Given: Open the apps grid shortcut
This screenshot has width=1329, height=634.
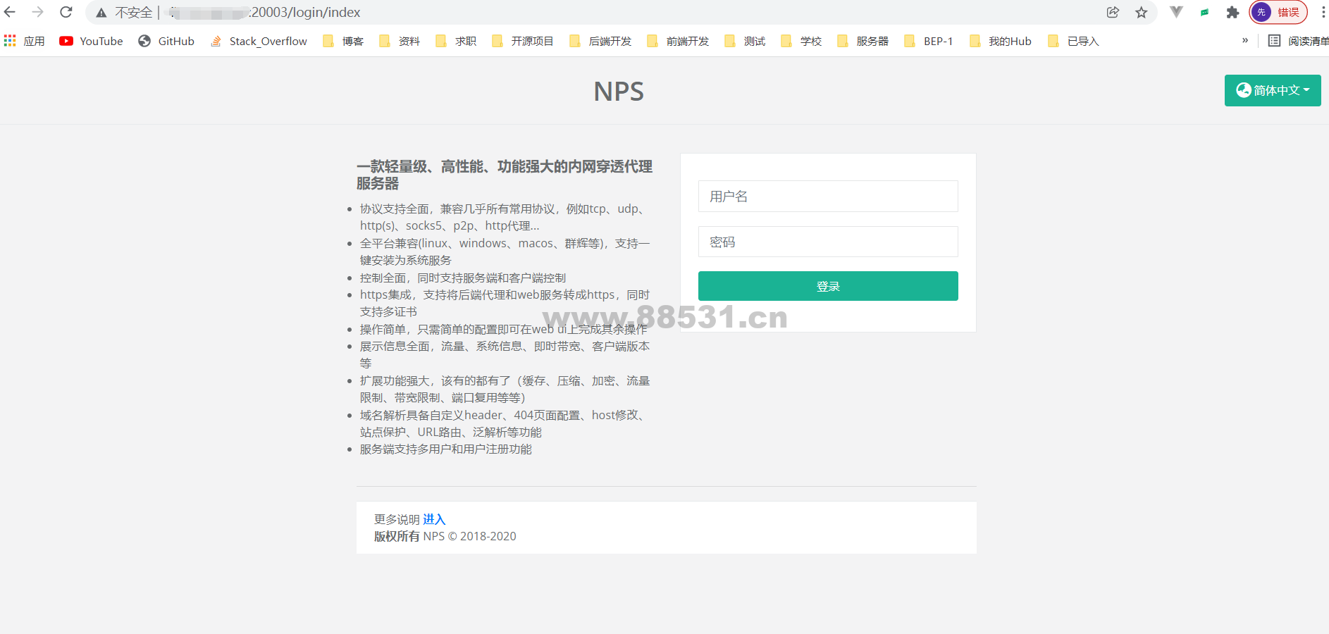Looking at the screenshot, I should pos(24,41).
